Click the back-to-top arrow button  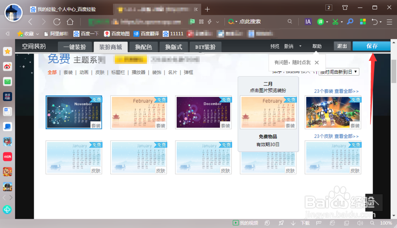(x=374, y=203)
